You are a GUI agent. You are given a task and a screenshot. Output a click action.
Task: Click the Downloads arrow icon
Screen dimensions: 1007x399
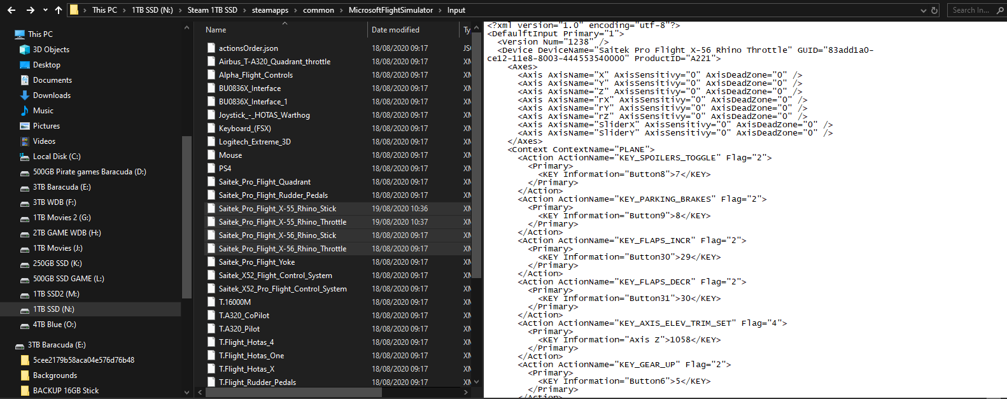[25, 95]
